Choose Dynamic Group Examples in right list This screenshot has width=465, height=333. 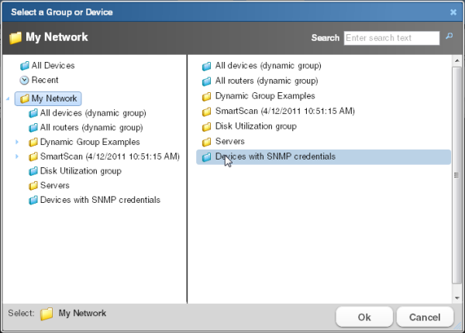point(265,96)
